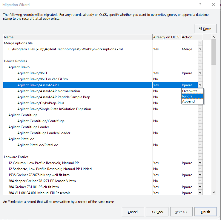Click the Action column header

pyautogui.click(x=192, y=37)
